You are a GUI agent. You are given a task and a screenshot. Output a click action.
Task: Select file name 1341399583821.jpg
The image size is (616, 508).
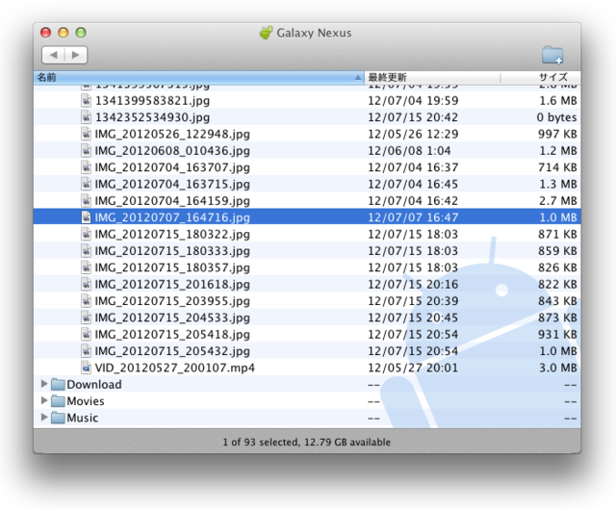[x=152, y=101]
